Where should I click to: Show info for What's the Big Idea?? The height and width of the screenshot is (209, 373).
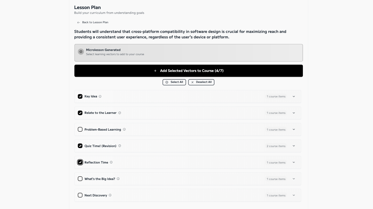tap(118, 179)
